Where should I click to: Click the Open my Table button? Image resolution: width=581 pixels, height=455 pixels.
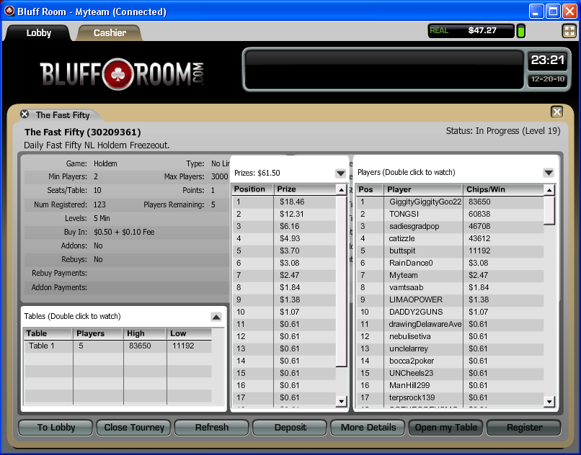click(445, 428)
